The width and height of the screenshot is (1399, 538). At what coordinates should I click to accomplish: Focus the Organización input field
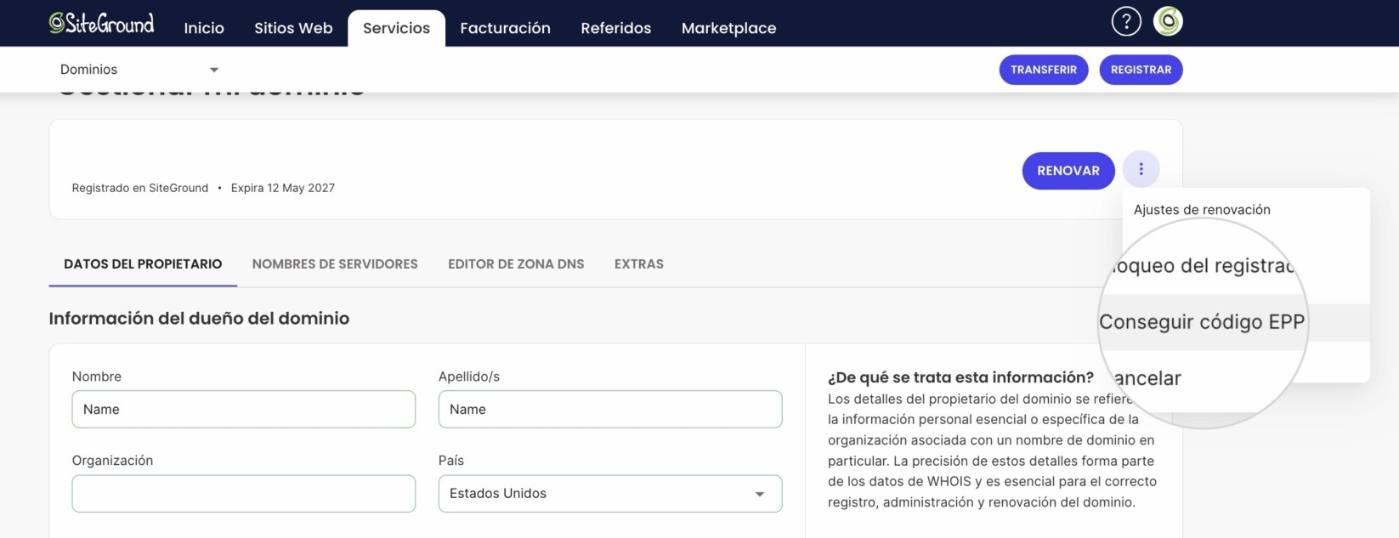pos(244,494)
